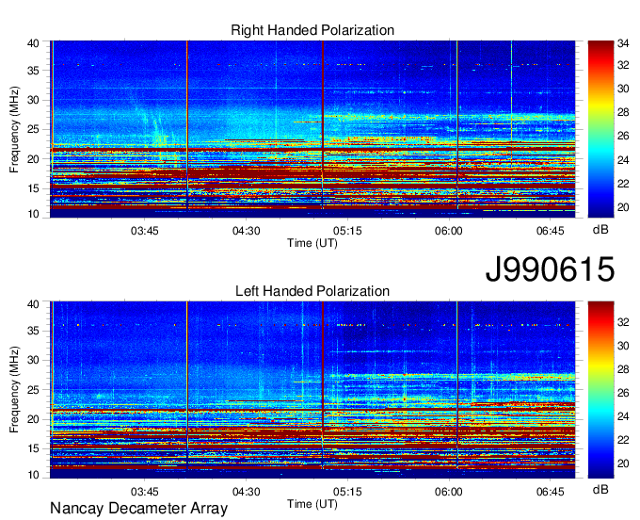Image resolution: width=640 pixels, height=520 pixels.
Task: Click the lower Left Handed spectrogram image
Action: click(312, 390)
